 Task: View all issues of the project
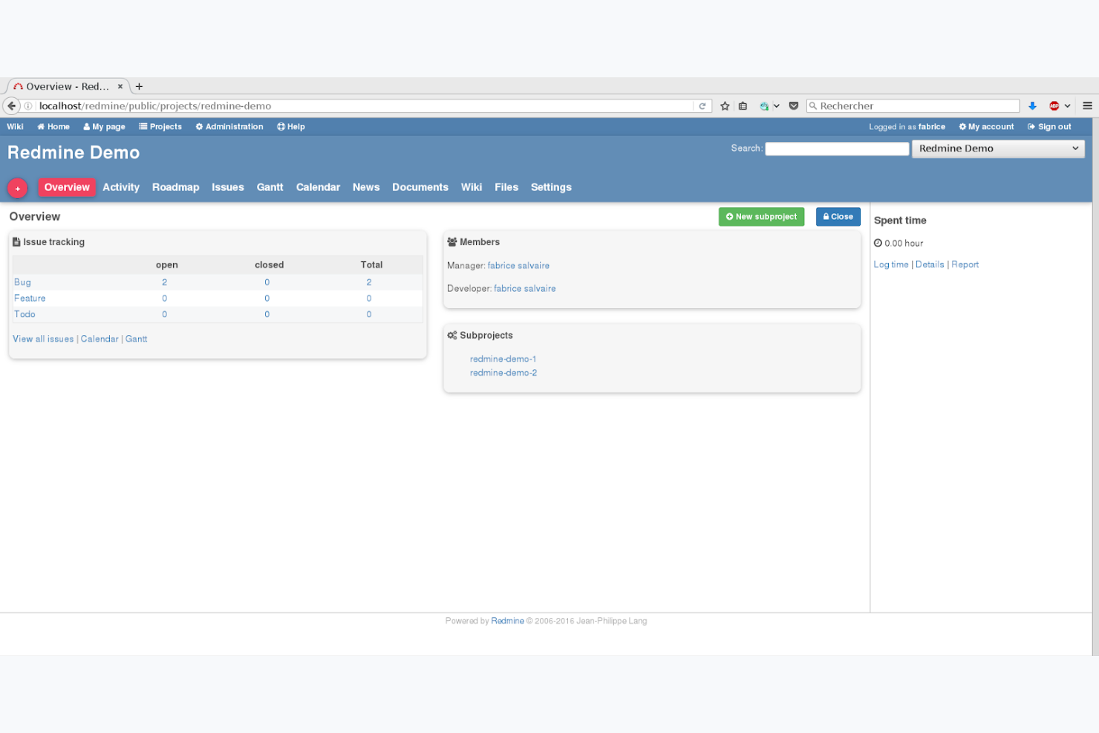pos(42,339)
